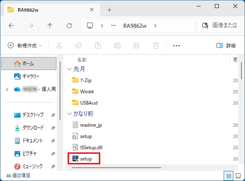Switch to details list view button

pyautogui.click(x=228, y=176)
